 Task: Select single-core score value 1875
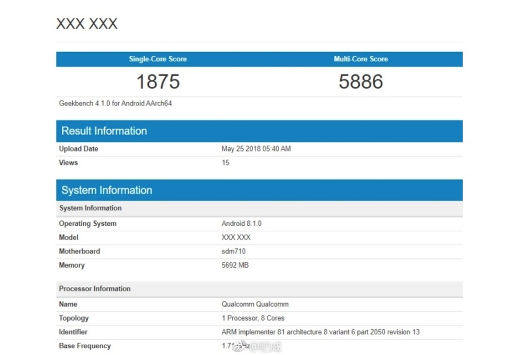[158, 81]
